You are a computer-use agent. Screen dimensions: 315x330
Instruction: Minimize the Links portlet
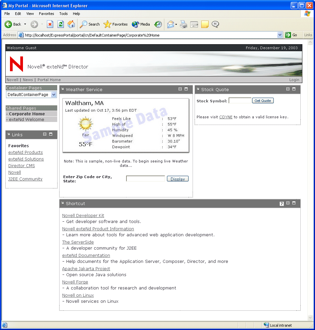point(45,134)
